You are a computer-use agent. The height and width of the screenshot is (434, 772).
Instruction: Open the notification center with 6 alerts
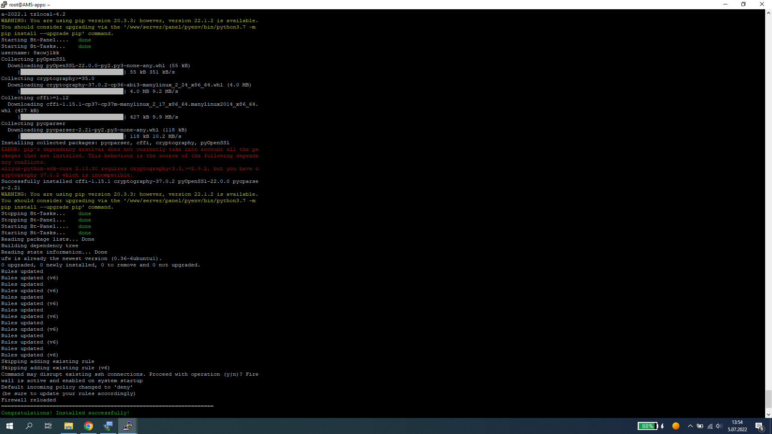759,426
